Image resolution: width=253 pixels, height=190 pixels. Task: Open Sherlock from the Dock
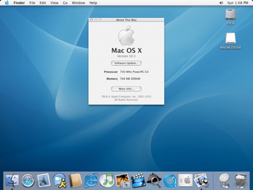coord(154,181)
